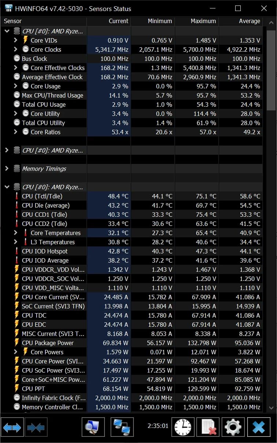Expand the Memory Timings group
This screenshot has width=277, height=443.
click(7, 169)
